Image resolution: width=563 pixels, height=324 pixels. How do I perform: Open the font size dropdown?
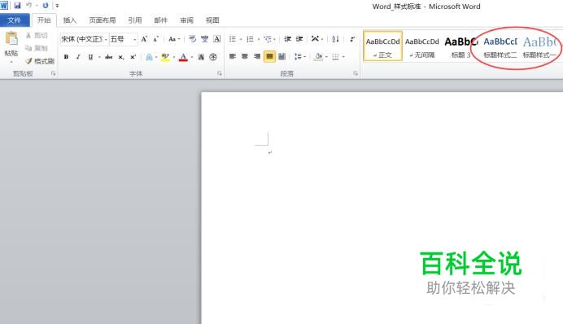134,39
